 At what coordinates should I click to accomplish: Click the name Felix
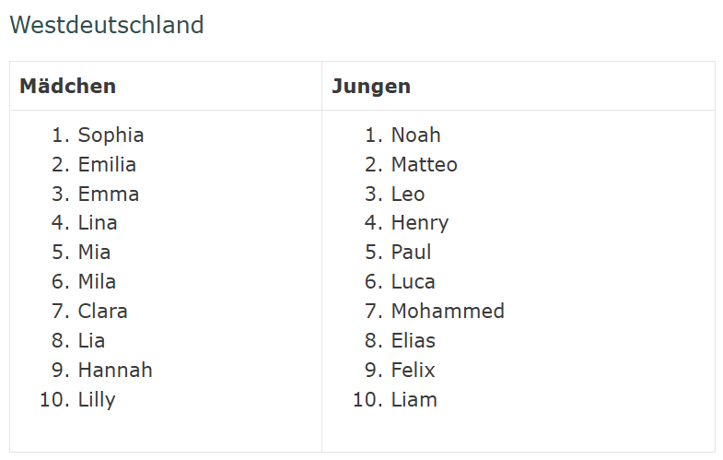click(413, 371)
